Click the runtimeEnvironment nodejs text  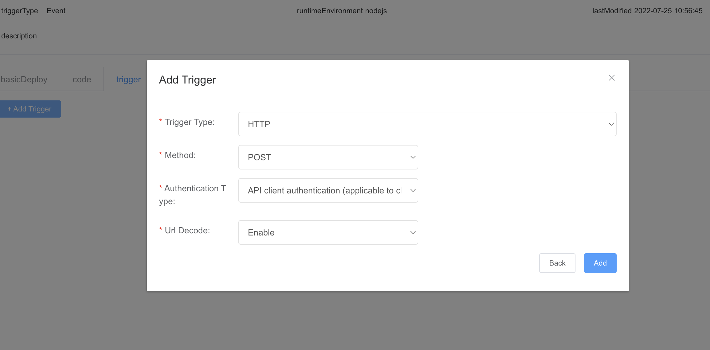[x=341, y=11]
